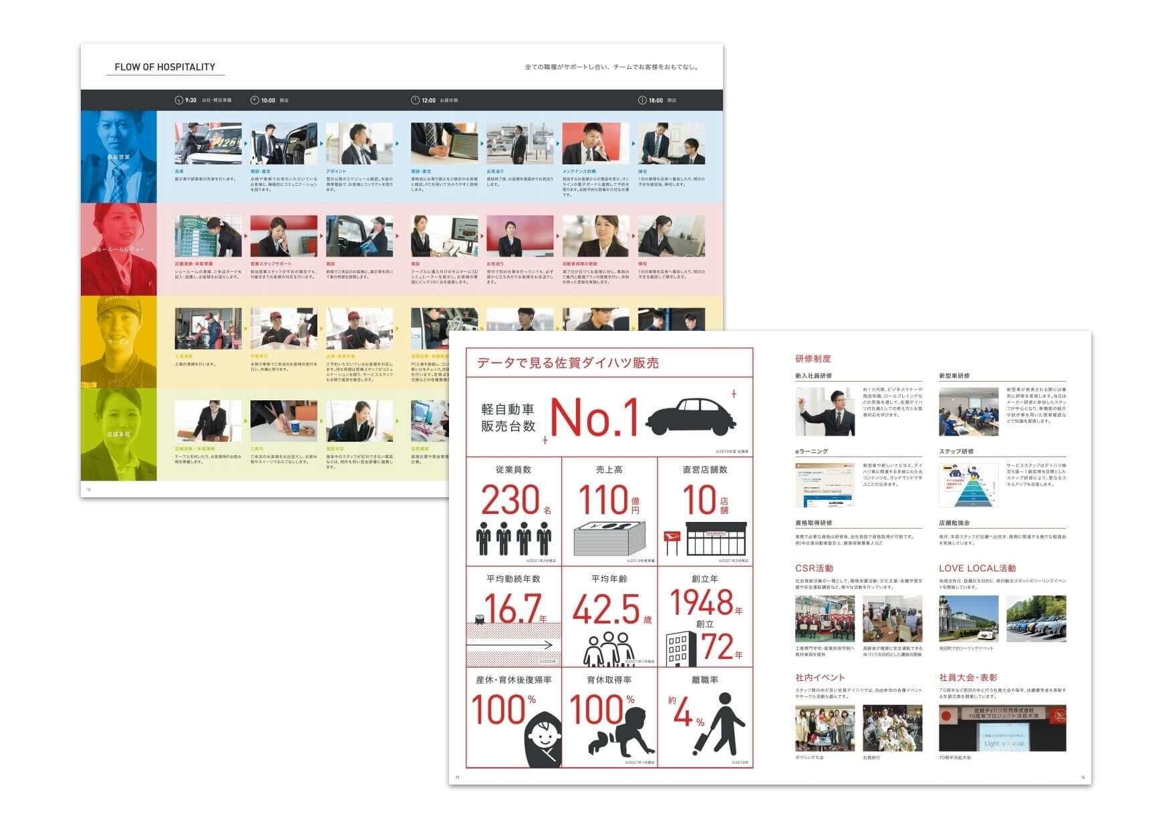Viewport: 1172px width, 828px height.
Task: Click the ボウリング大会 group photo
Action: pos(825,728)
